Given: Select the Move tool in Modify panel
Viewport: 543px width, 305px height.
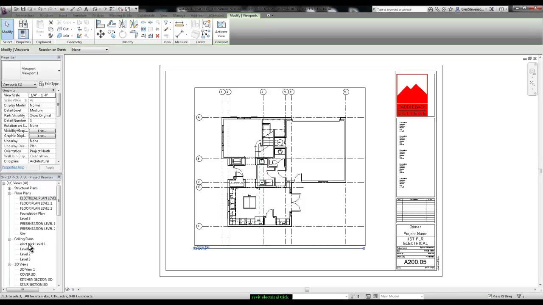Looking at the screenshot, I should [101, 34].
